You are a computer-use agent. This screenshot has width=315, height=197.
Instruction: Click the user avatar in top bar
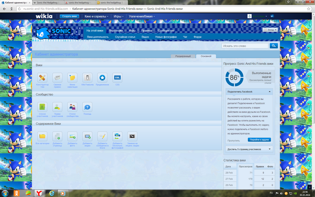pos(250,16)
